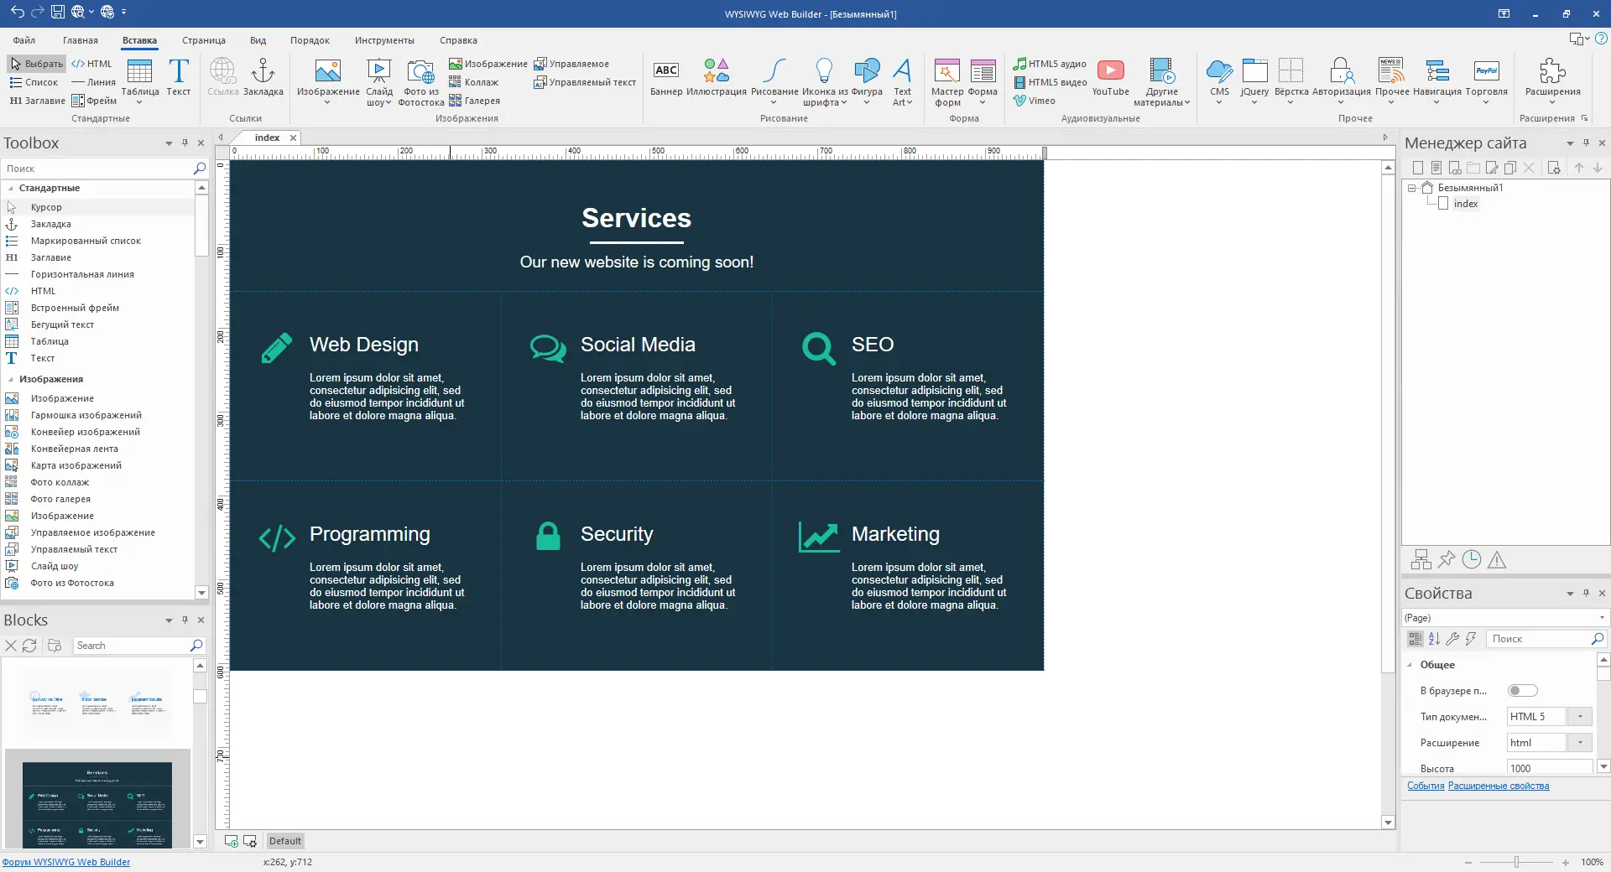
Task: Insert a Баннер banner object
Action: pyautogui.click(x=666, y=77)
